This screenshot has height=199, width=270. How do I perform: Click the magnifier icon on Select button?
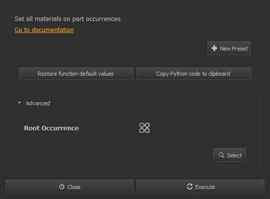(221, 155)
